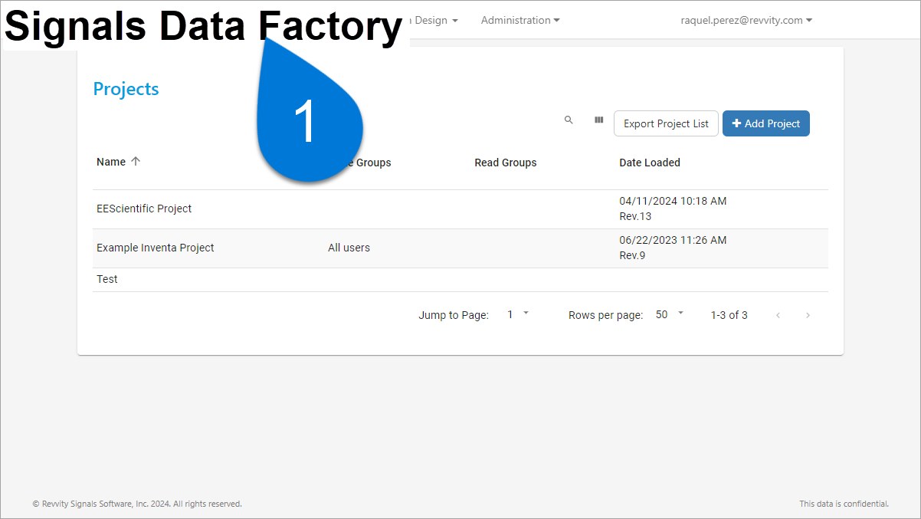Click the 1-3 of 3 pagination text

click(x=729, y=315)
